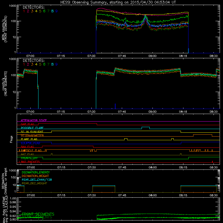
Task: Click the DETECTORS: label in front segments panel
Action: (33, 7)
